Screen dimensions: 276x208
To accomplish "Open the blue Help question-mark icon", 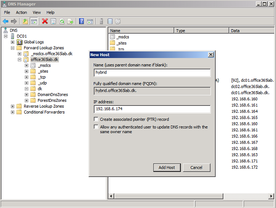I will [x=81, y=21].
